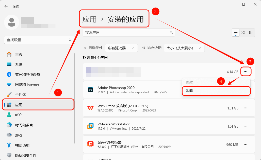The image size is (261, 160).
Task: Choose 卸载 from the context menu
Action: coord(216,91)
